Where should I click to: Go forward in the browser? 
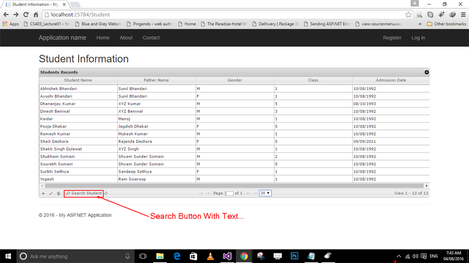16,14
